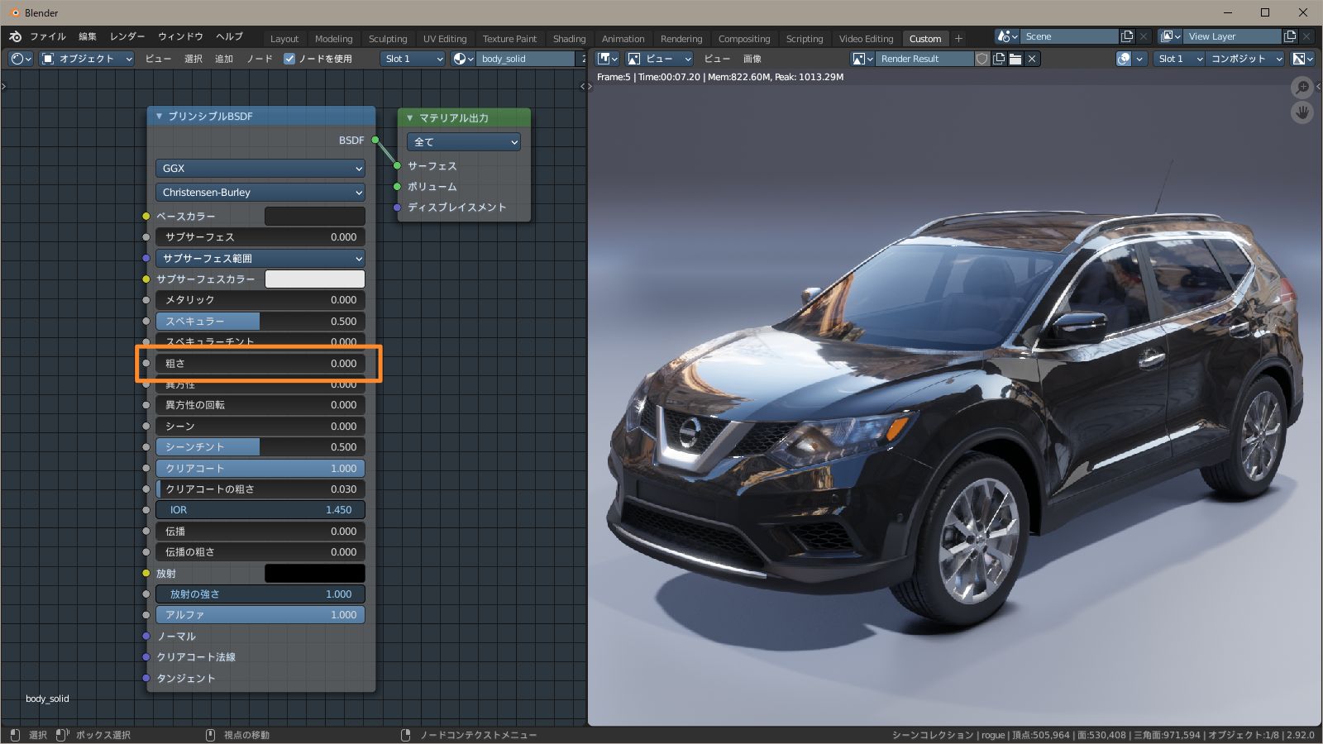Open the 全て target dropdown
This screenshot has width=1323, height=744.
tap(464, 141)
